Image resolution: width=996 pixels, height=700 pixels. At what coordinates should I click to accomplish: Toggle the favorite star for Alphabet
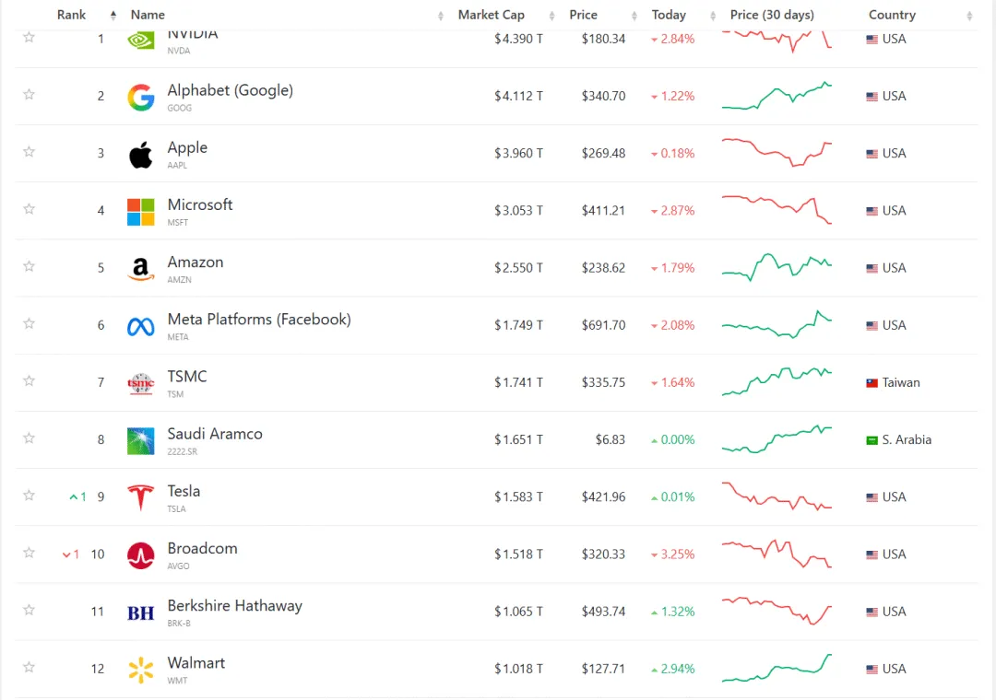point(29,95)
